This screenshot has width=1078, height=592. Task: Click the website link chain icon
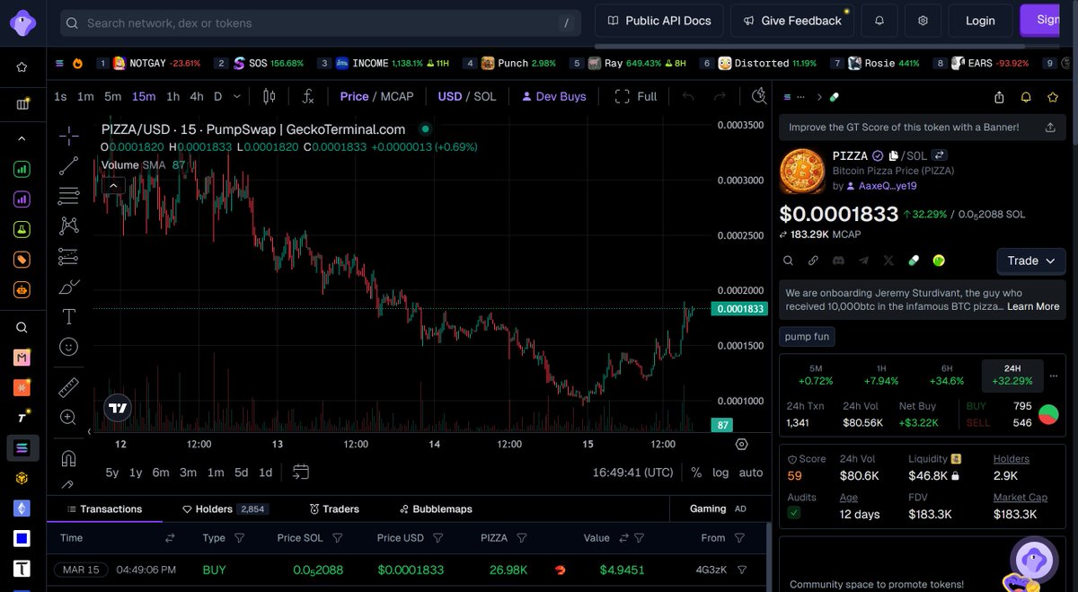(813, 261)
